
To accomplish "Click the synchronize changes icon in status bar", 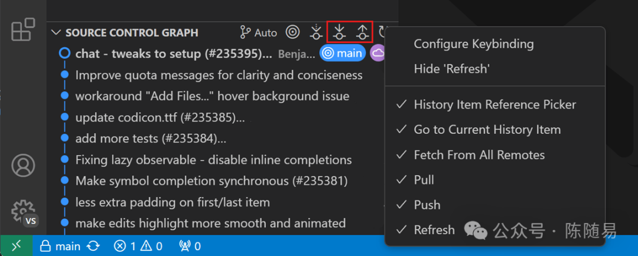I will click(93, 246).
